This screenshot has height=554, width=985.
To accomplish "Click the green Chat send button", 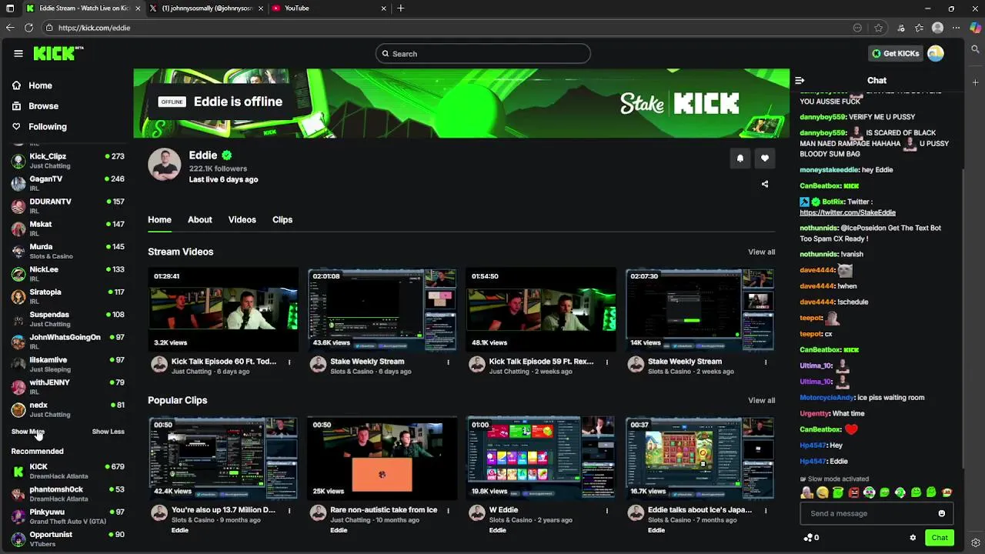I will click(x=940, y=538).
